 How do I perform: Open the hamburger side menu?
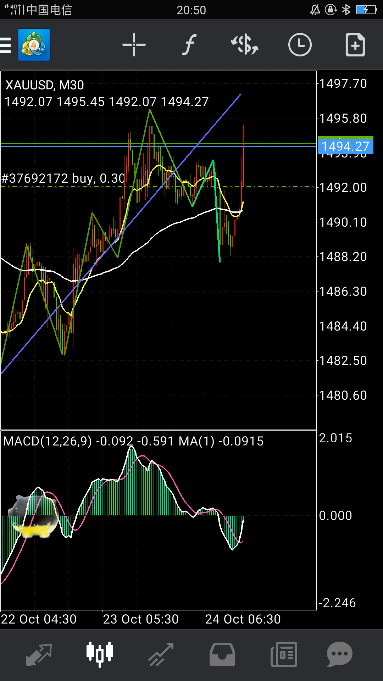click(x=5, y=45)
